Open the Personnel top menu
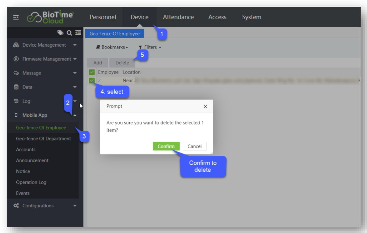Screen dimensions: 367x233 [x=103, y=17]
